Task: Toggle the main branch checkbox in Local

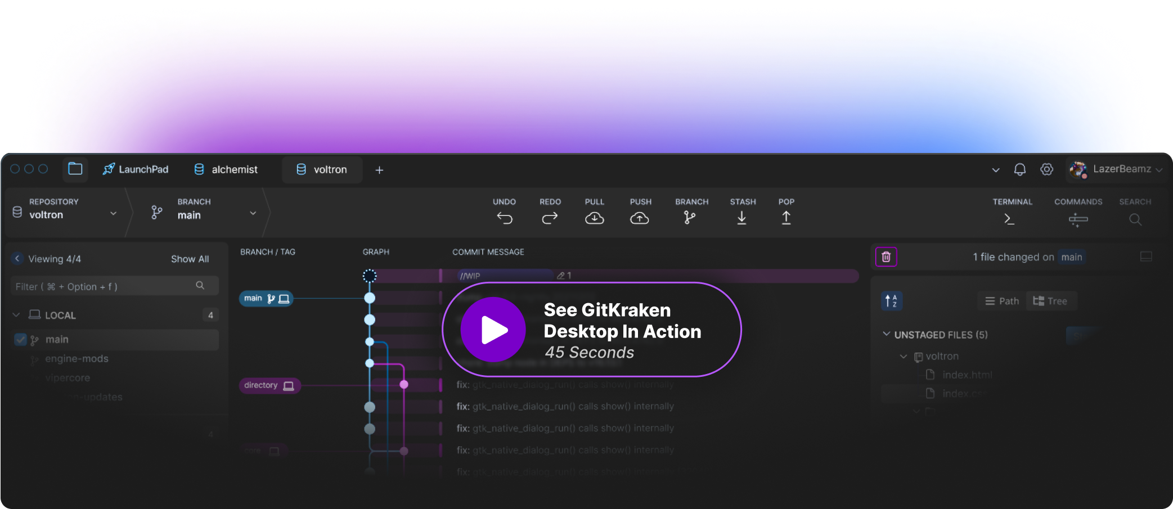Action: pos(20,340)
